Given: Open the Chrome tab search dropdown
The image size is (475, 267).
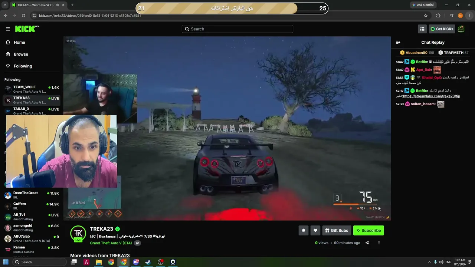Looking at the screenshot, I should click(5, 5).
